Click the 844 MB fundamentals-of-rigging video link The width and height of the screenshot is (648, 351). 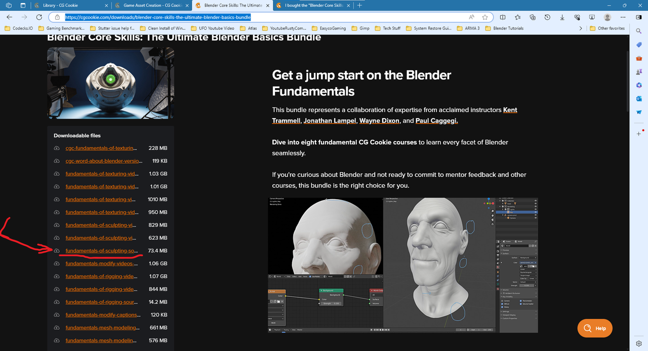click(101, 289)
